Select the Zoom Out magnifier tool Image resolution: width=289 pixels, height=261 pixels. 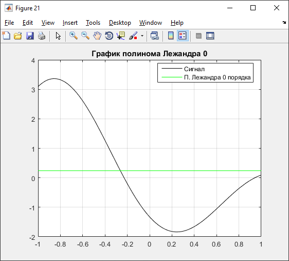click(x=85, y=36)
